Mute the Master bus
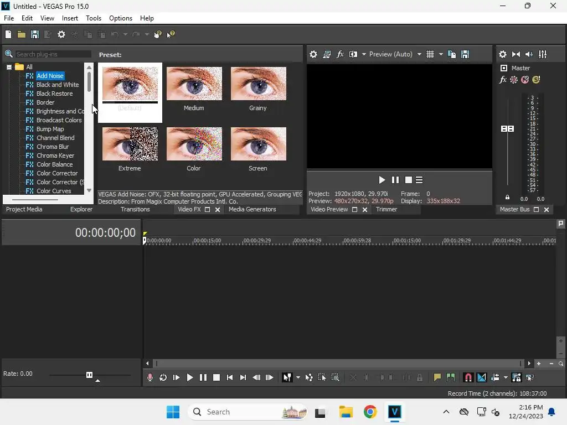The image size is (567, 425). point(525,80)
